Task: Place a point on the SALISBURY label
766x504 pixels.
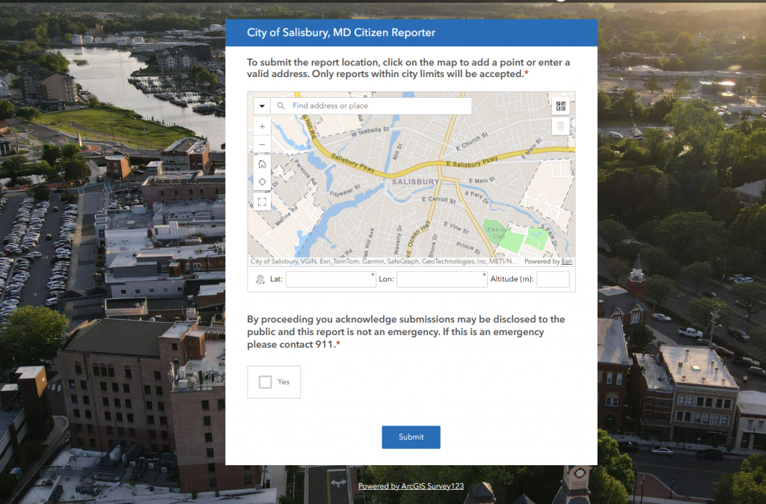Action: pos(413,182)
